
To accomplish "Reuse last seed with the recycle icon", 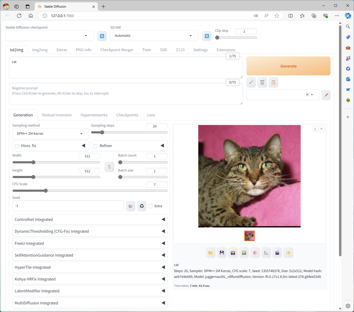I will 142,206.
